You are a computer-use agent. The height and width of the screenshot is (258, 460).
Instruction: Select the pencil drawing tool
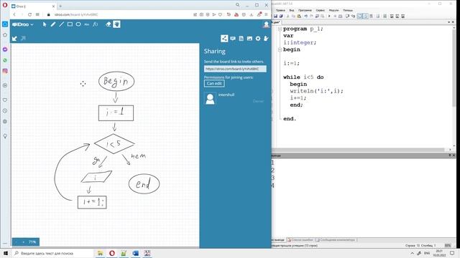tap(52, 24)
